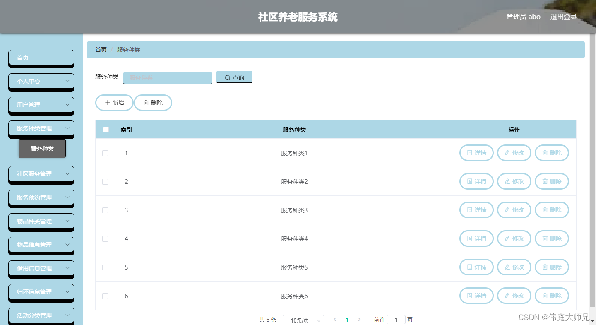Image resolution: width=596 pixels, height=325 pixels.
Task: Click 删除 trash icon for 服务种类1
Action: (545, 153)
